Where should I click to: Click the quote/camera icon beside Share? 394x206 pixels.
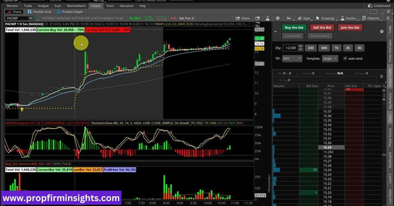pyautogui.click(x=258, y=18)
